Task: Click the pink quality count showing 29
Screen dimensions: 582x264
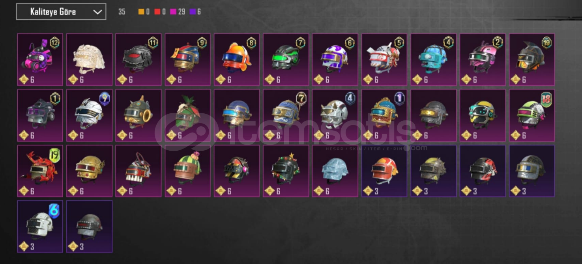Action: coord(178,12)
